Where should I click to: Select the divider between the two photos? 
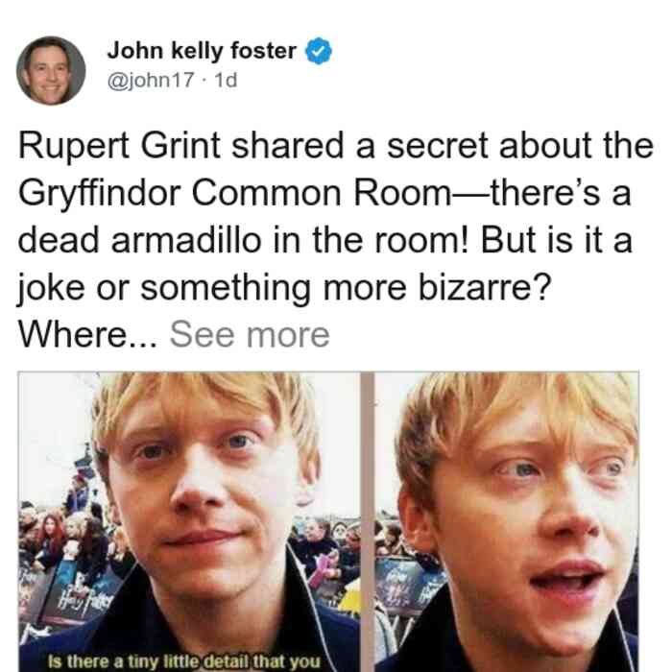(368, 521)
